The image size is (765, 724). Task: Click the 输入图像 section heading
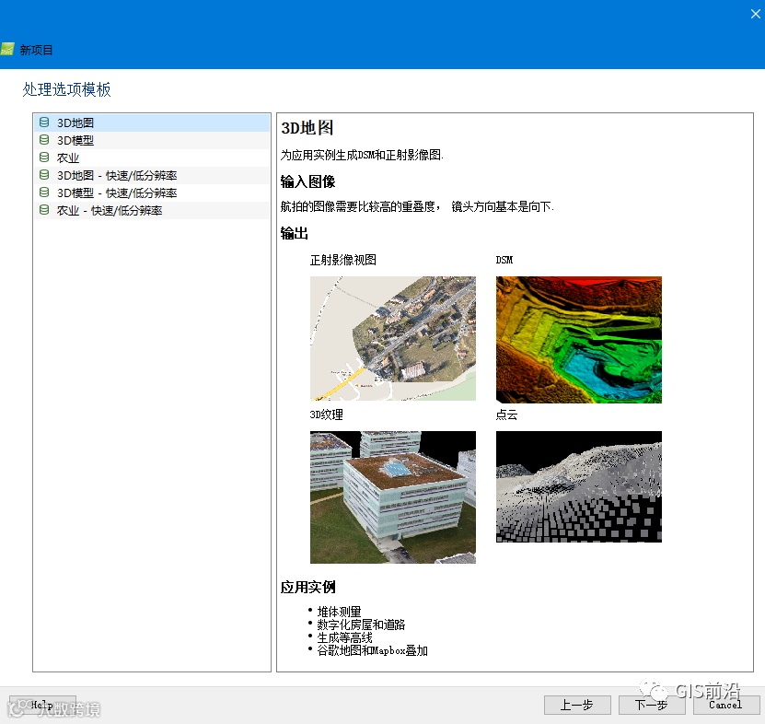pyautogui.click(x=307, y=181)
